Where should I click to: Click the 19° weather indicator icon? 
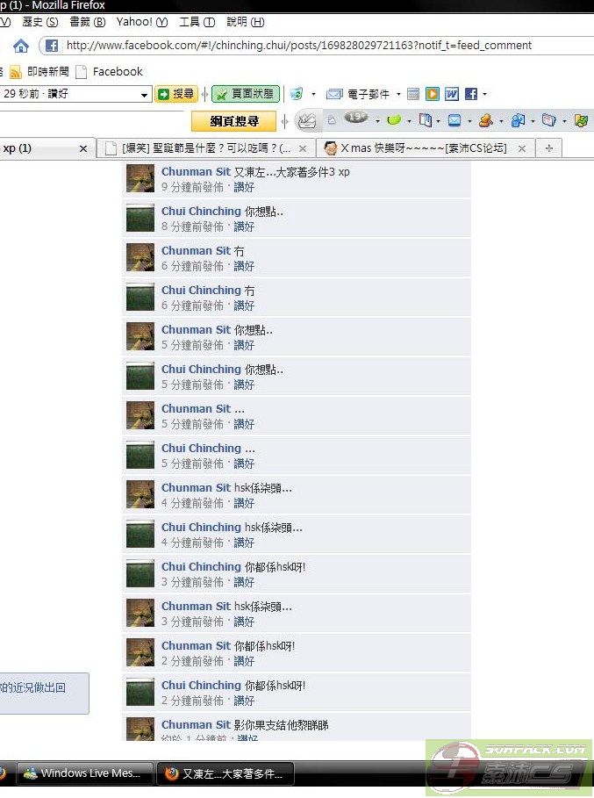(356, 118)
